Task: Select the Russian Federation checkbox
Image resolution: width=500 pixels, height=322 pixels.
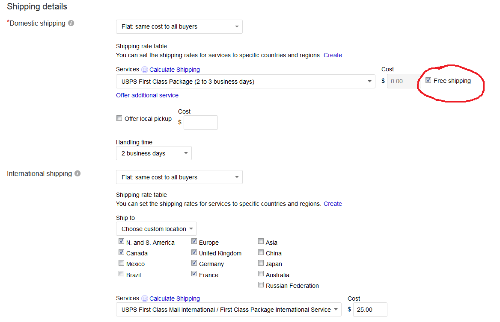Action: (x=261, y=285)
